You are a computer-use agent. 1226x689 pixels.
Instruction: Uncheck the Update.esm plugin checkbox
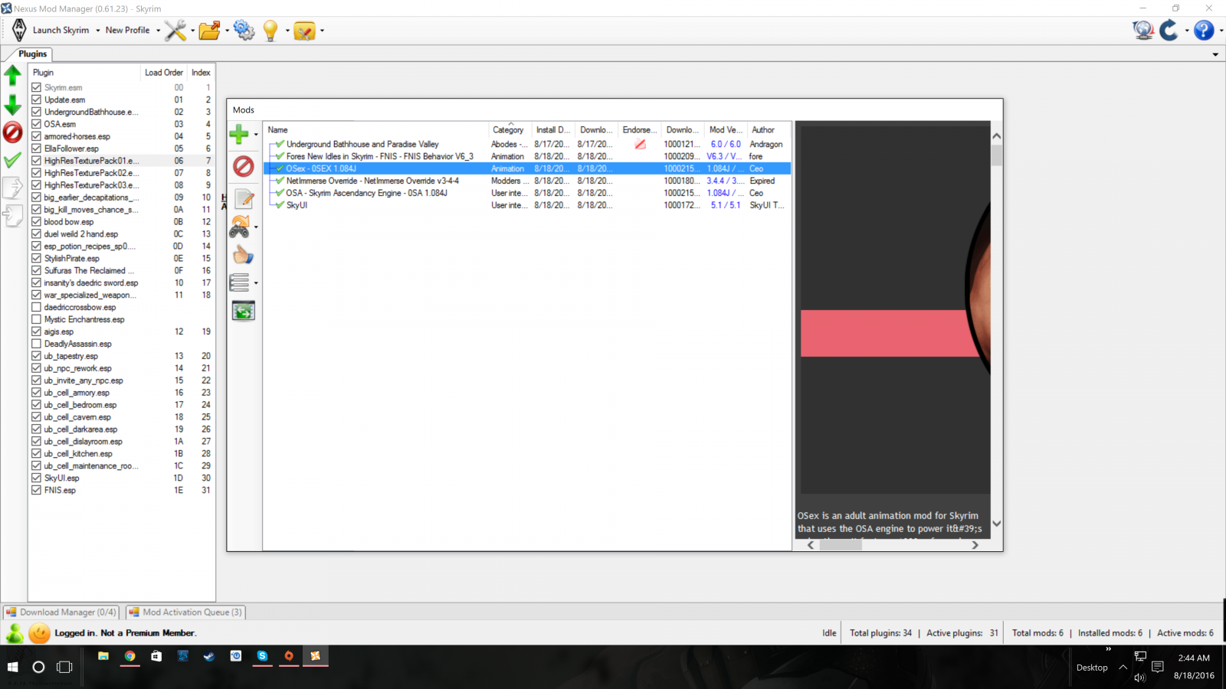pyautogui.click(x=36, y=100)
